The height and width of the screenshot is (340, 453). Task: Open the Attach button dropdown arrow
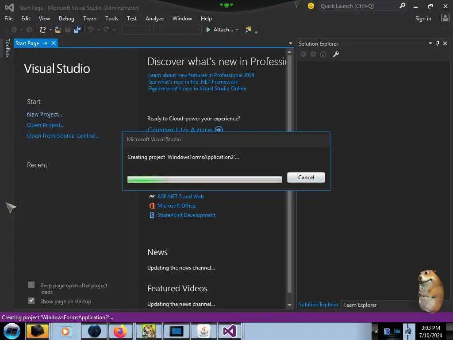click(x=237, y=30)
